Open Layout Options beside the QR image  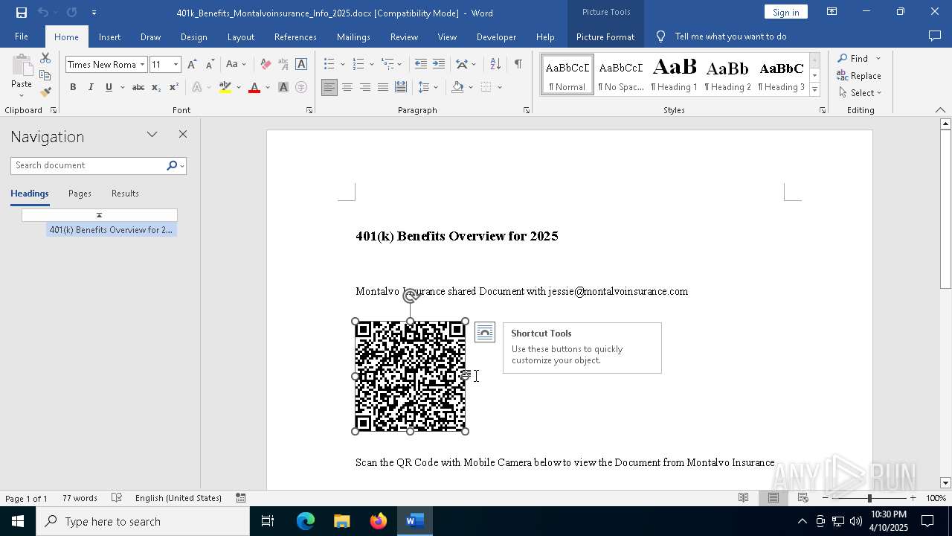485,332
